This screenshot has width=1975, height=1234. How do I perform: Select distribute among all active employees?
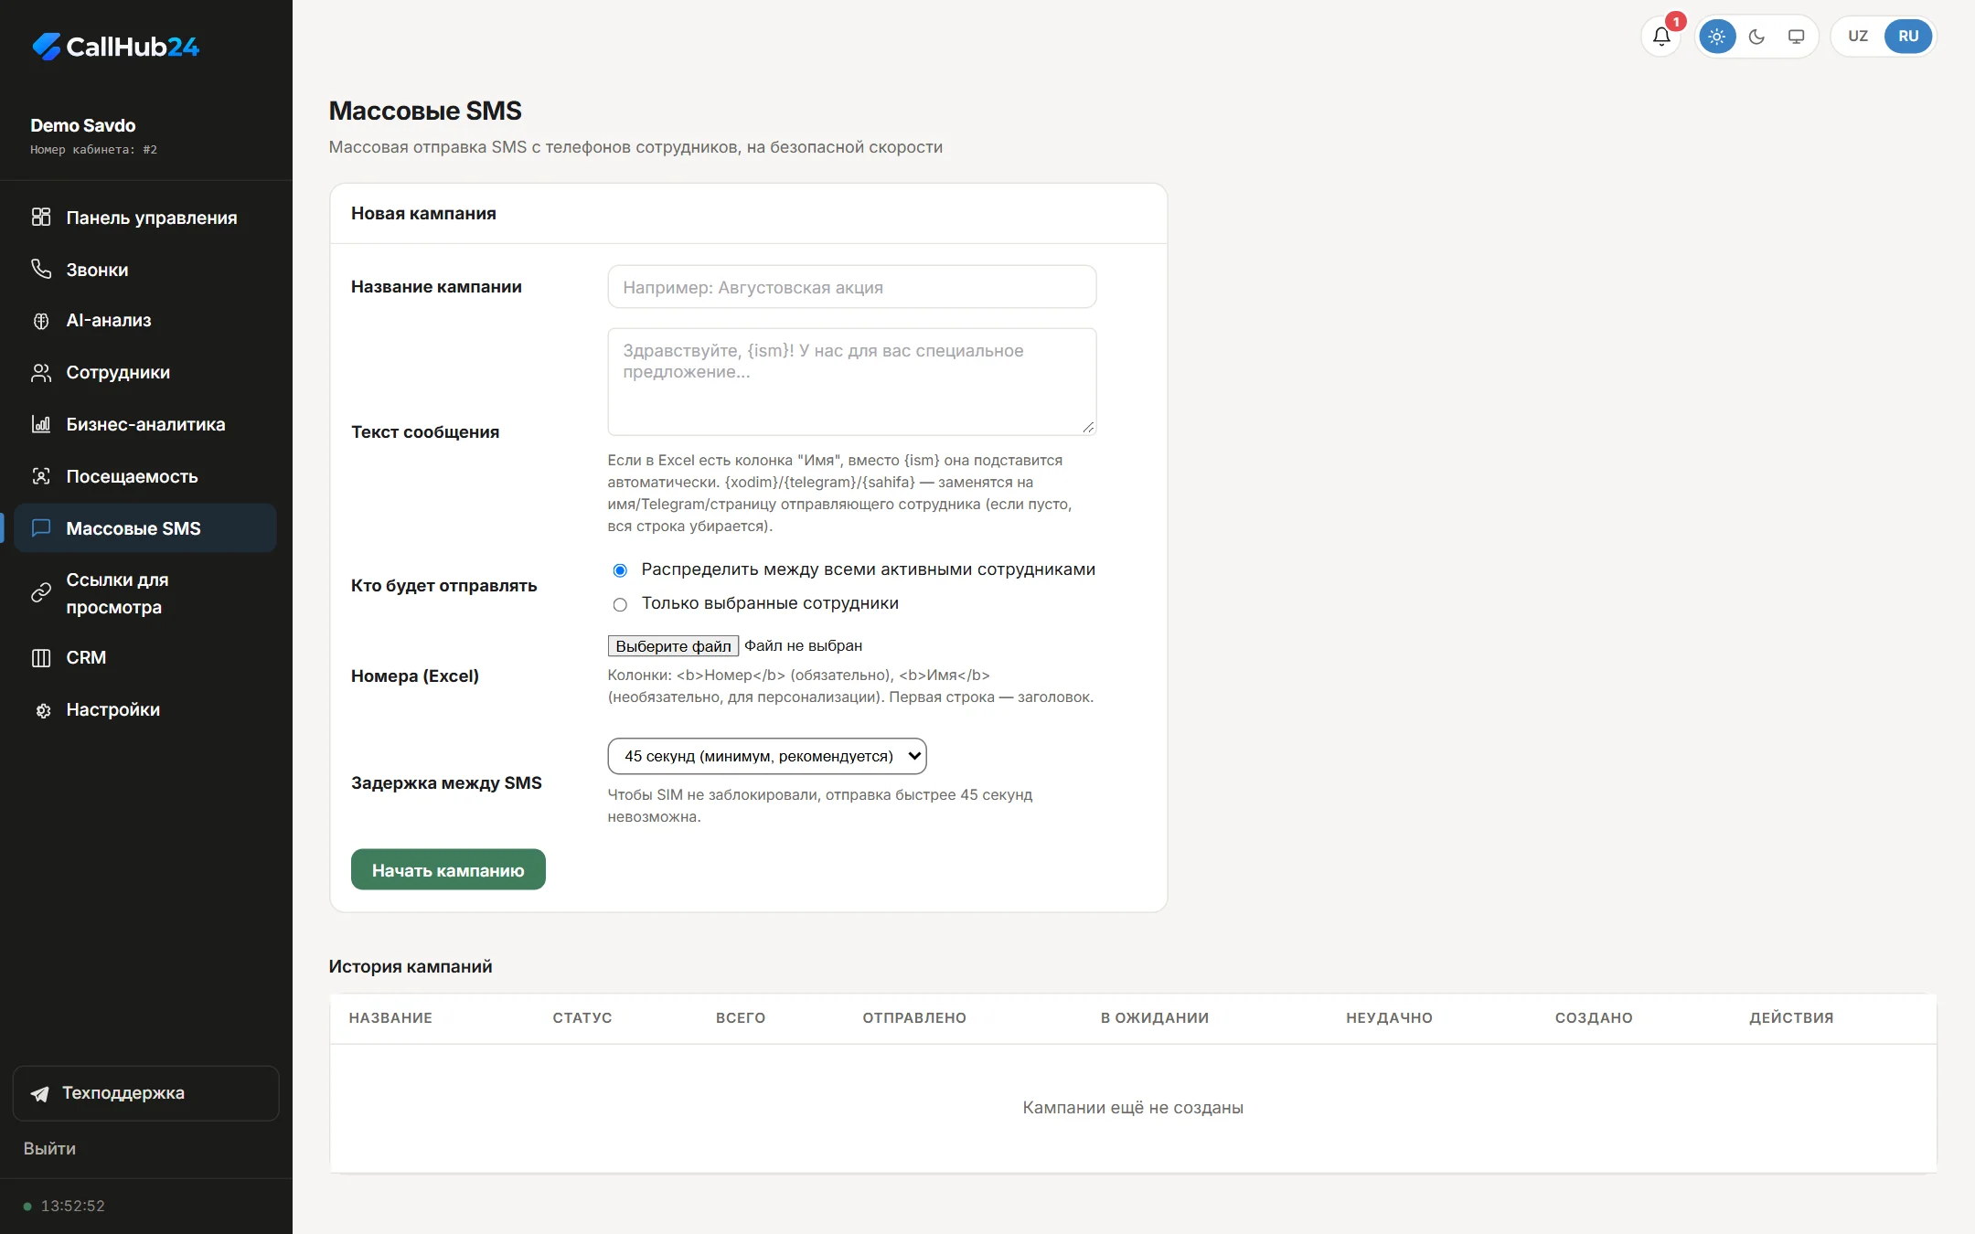click(x=620, y=570)
